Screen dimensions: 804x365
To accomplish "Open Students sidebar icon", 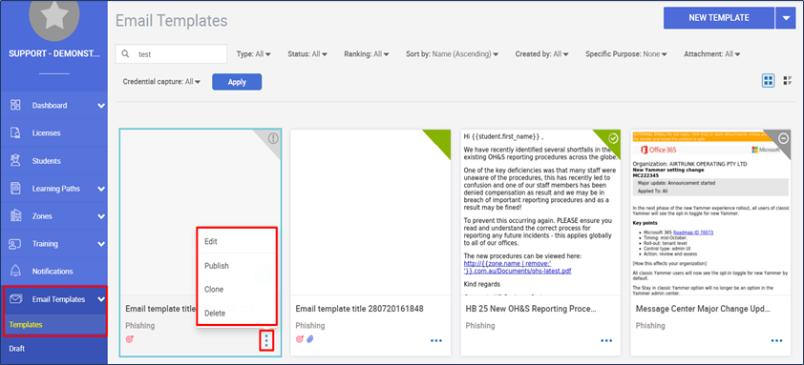I will pos(15,160).
